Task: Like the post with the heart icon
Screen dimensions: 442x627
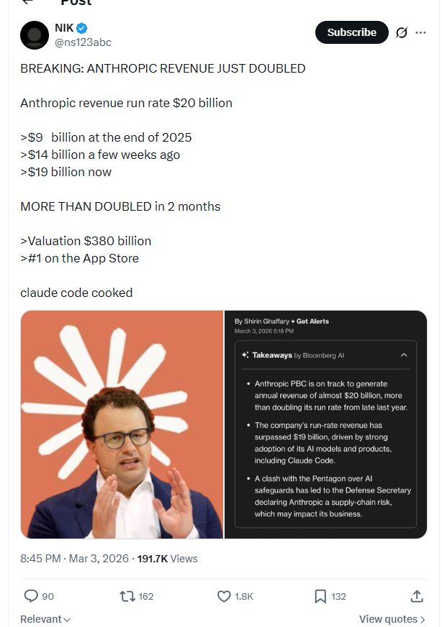Action: [x=224, y=596]
